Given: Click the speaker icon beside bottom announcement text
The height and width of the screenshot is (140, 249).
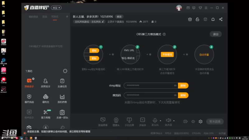Looking at the screenshot, I should (25, 133).
